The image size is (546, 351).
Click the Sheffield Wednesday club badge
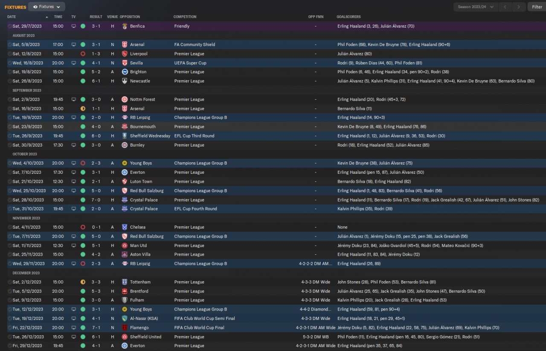click(x=125, y=136)
